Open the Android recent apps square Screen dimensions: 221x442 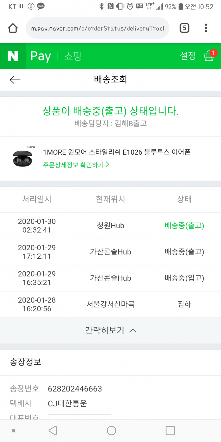[x=170, y=430]
